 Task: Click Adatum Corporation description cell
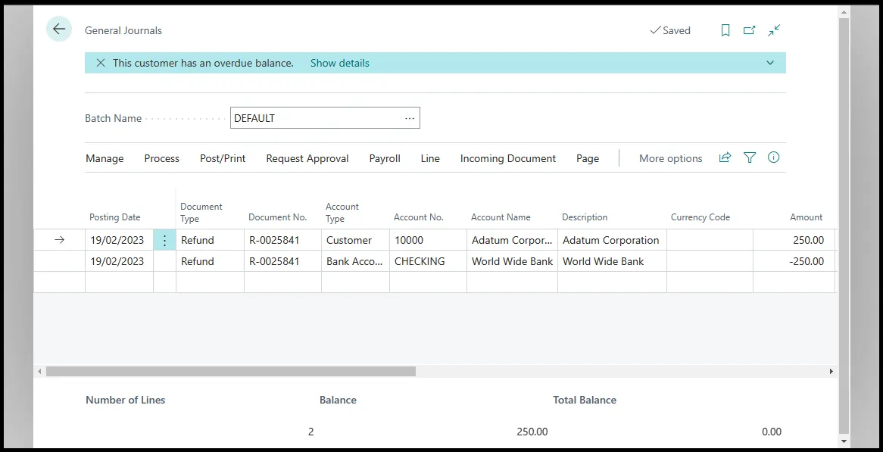pos(612,240)
